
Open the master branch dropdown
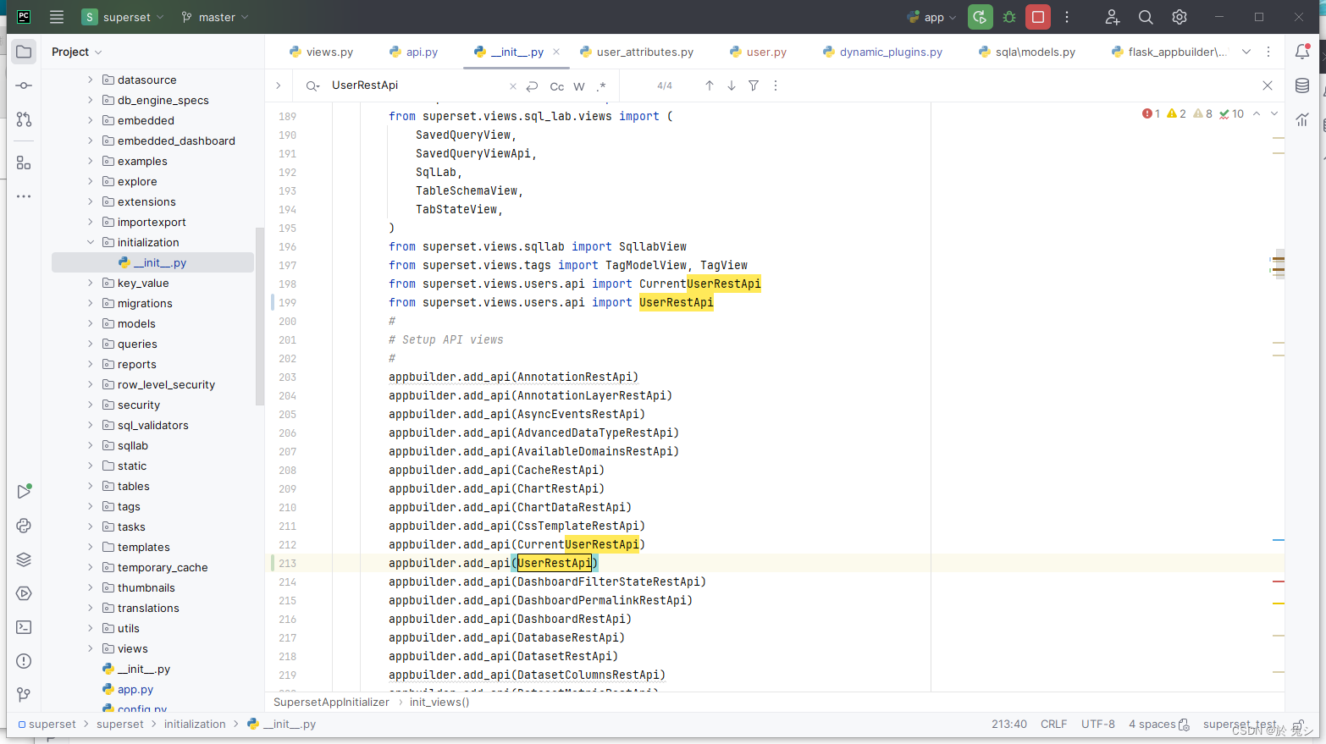(x=215, y=17)
